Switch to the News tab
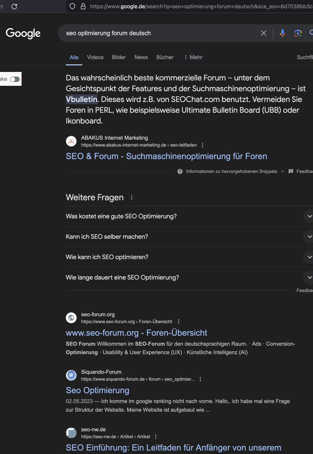Viewport: 313px width, 454px height. (141, 57)
